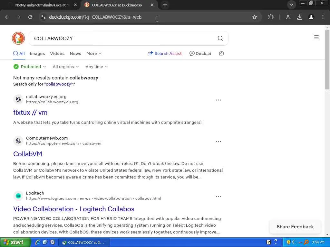The image size is (330, 247).
Task: Click the https://collab.woozy.eu.org URL text
Action: coord(52,102)
